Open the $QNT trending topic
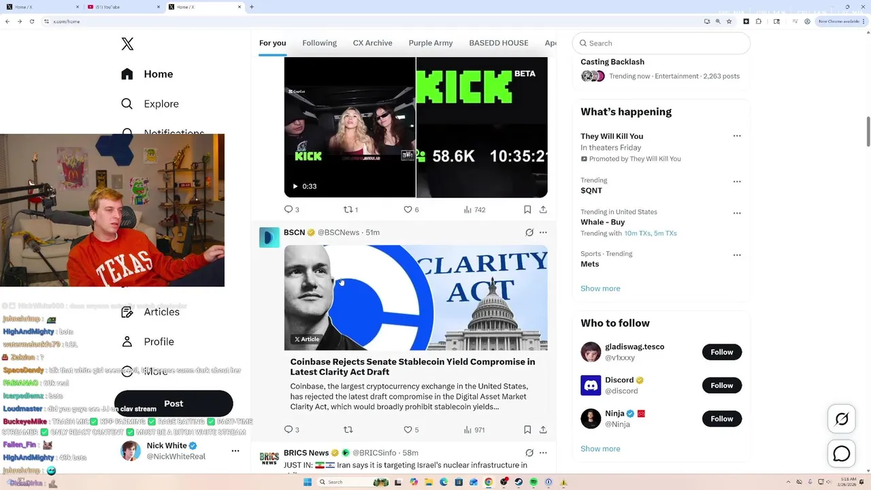The image size is (871, 490). tap(591, 191)
